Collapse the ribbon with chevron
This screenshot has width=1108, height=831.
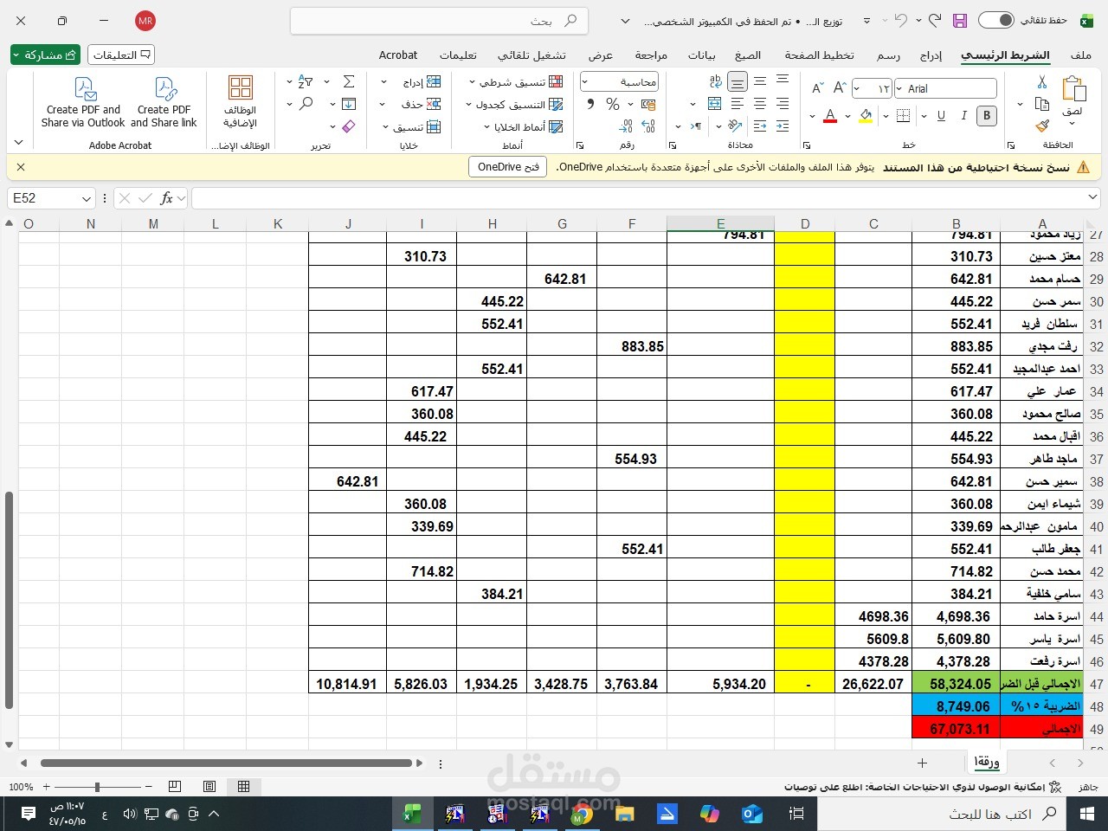tap(18, 142)
